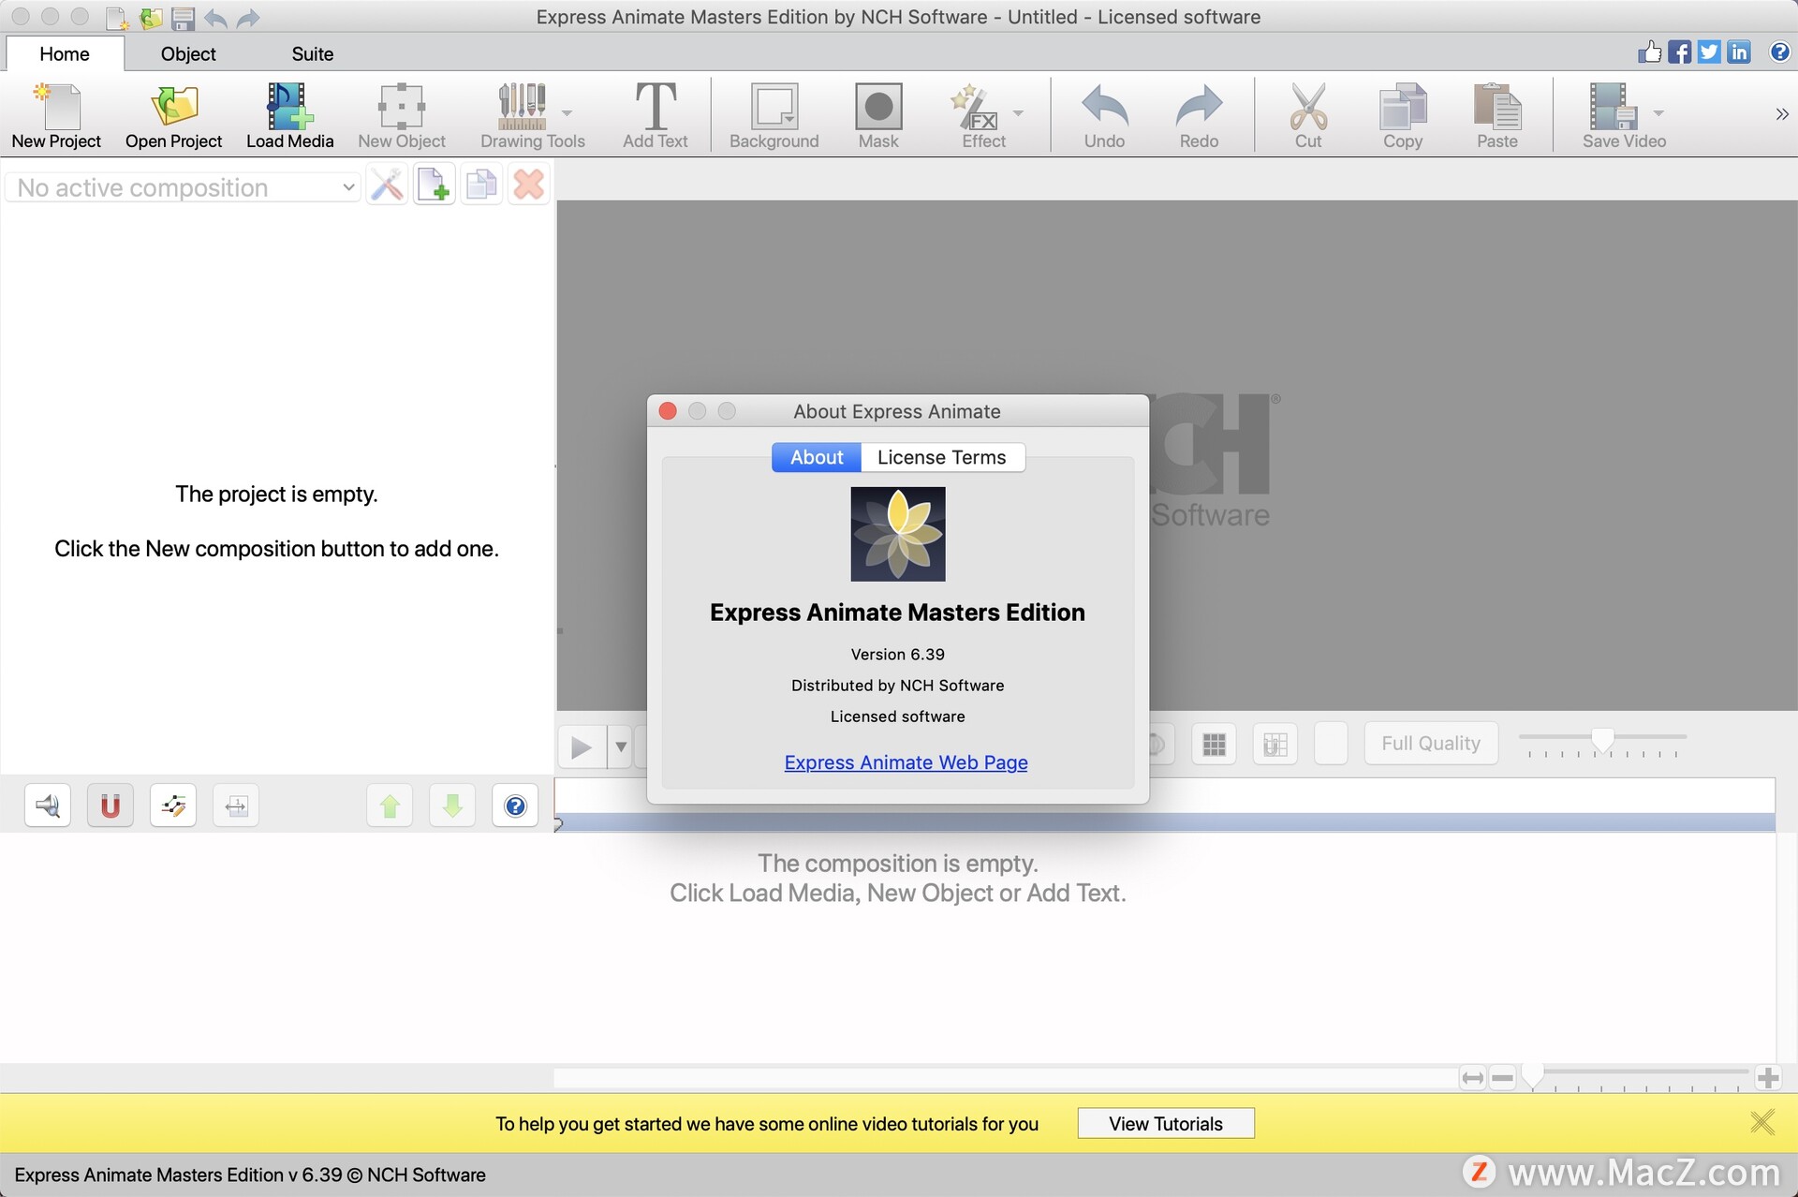1798x1197 pixels.
Task: Click the timeline horizontal scrollbar
Action: coord(1006,1078)
